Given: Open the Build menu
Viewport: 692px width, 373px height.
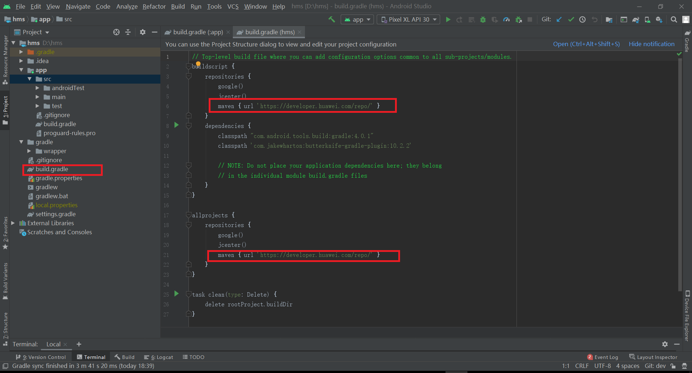Looking at the screenshot, I should pos(178,6).
